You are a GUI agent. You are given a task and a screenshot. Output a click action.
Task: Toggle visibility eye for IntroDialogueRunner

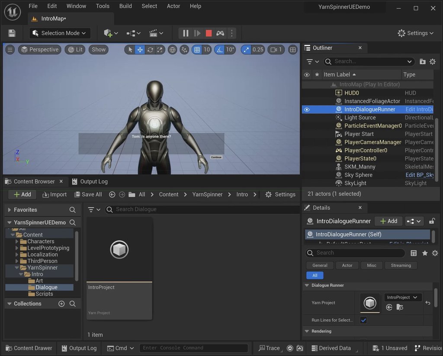307,109
